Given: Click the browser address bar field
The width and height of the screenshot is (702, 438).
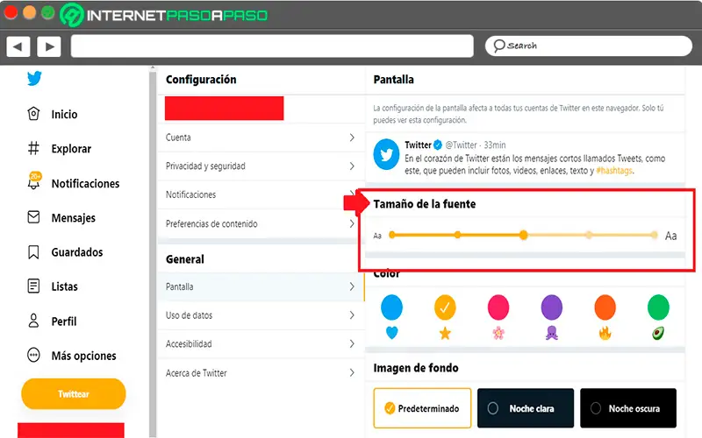Looking at the screenshot, I should point(272,46).
